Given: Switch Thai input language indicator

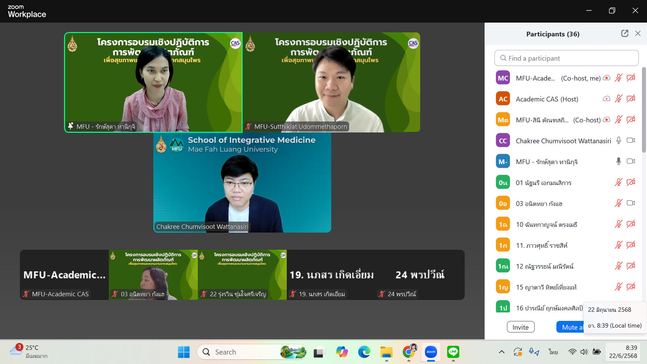Looking at the screenshot, I should click(553, 352).
